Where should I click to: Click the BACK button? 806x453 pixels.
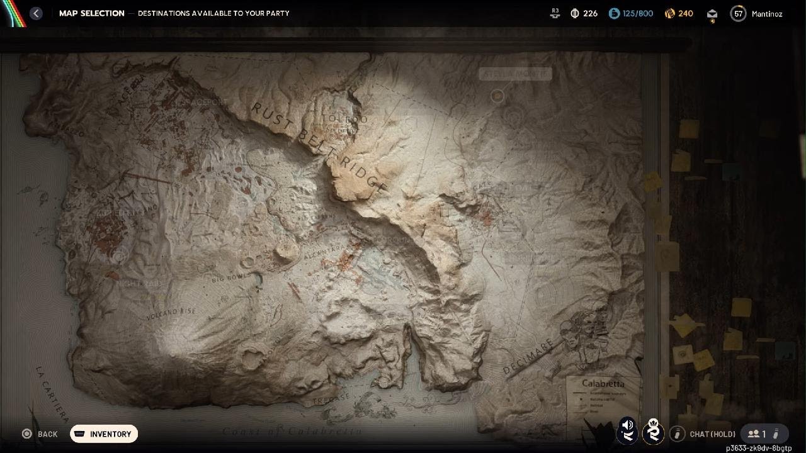tap(40, 434)
